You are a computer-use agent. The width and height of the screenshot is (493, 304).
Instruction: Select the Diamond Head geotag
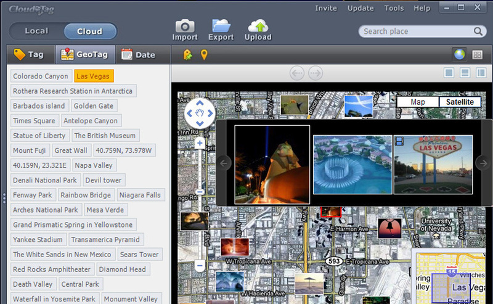pyautogui.click(x=123, y=269)
